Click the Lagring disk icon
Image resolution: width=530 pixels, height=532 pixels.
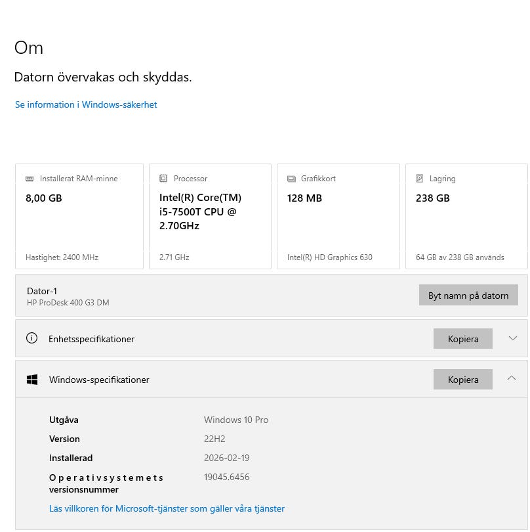(420, 179)
